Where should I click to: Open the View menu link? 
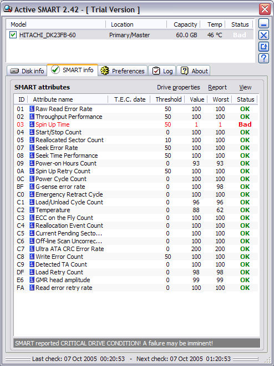click(x=245, y=87)
